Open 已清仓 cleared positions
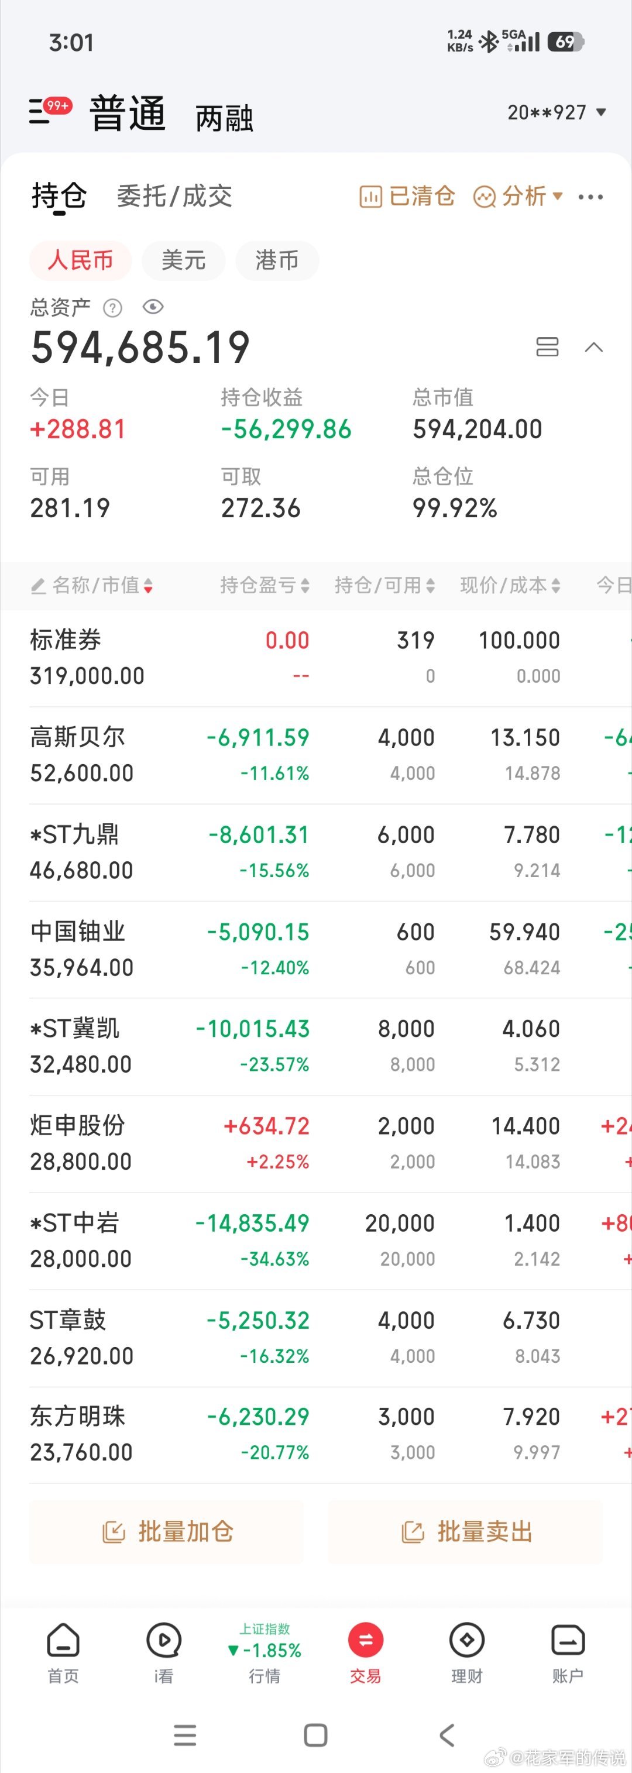 [x=407, y=197]
